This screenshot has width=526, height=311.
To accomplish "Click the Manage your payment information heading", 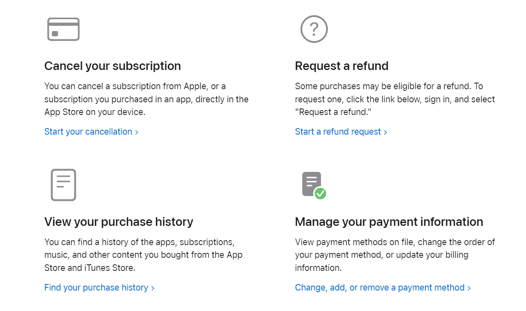I will (389, 222).
